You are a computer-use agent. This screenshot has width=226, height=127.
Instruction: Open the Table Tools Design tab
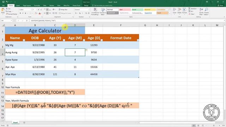coord(86,6)
